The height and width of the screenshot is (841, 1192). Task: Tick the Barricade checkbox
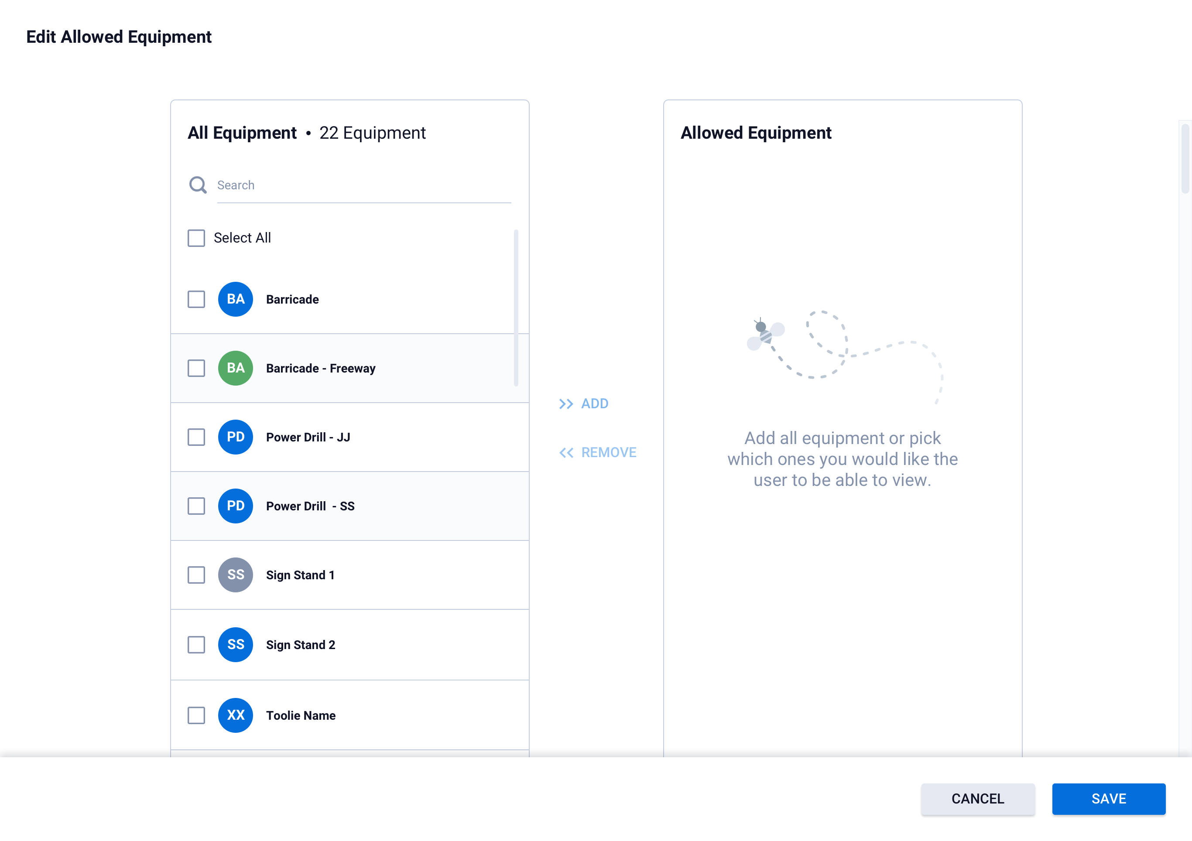pos(196,299)
